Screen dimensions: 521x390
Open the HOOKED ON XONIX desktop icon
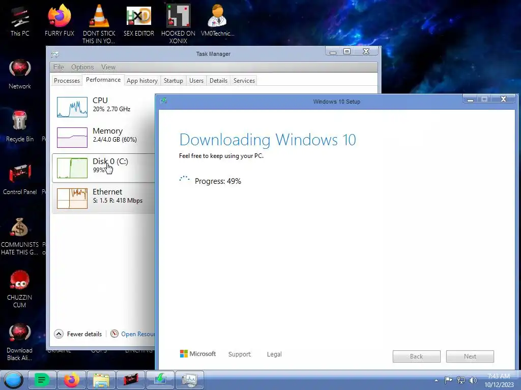(178, 23)
